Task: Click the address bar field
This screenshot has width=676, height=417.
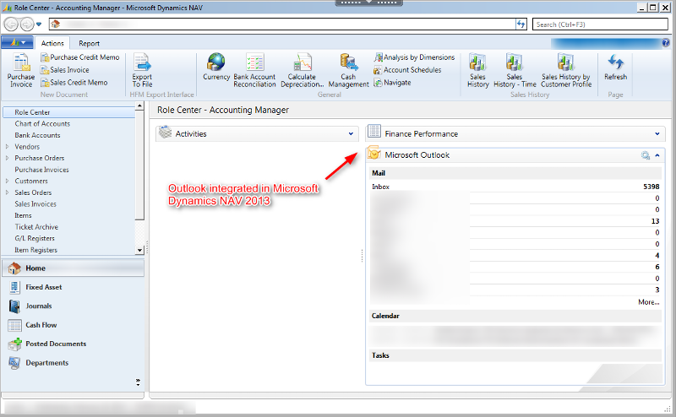Action: coord(282,24)
